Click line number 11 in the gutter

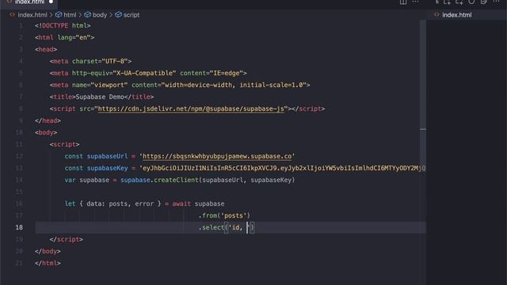pos(19,144)
